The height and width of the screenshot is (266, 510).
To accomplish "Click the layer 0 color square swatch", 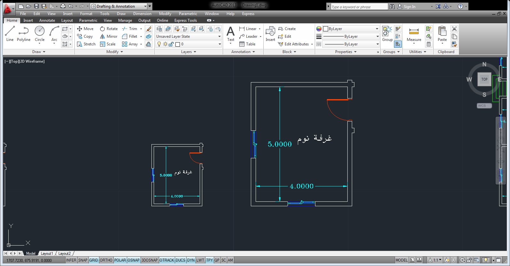I will coord(178,44).
